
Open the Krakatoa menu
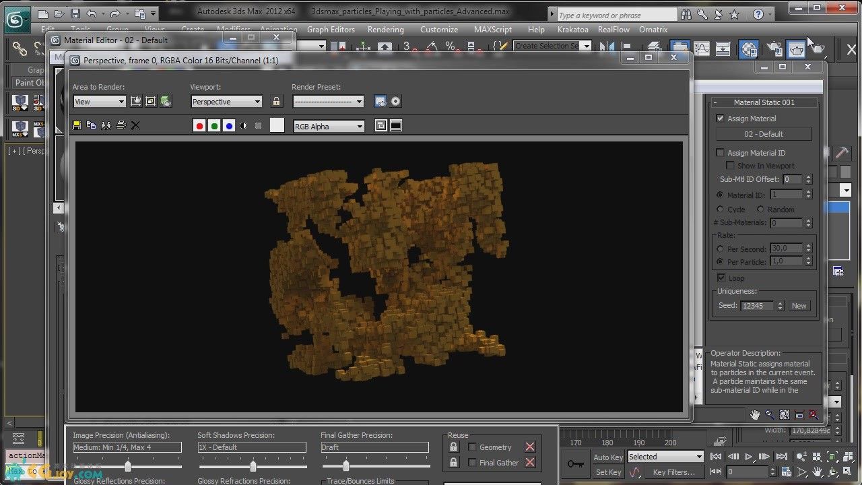(573, 30)
